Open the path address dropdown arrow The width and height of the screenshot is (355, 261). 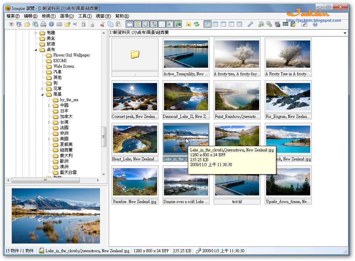click(345, 33)
